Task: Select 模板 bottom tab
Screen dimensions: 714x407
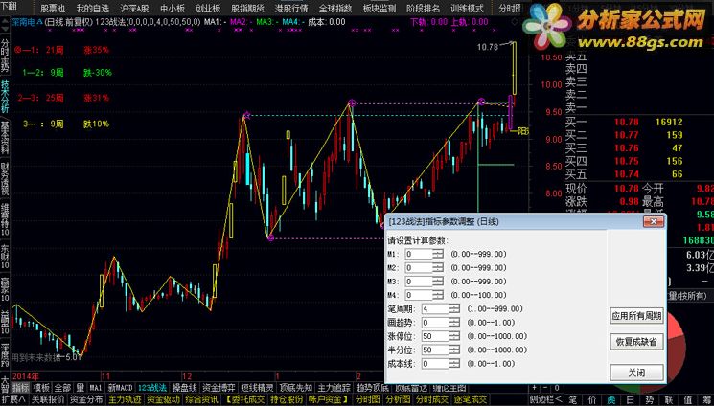Action: pyautogui.click(x=41, y=388)
